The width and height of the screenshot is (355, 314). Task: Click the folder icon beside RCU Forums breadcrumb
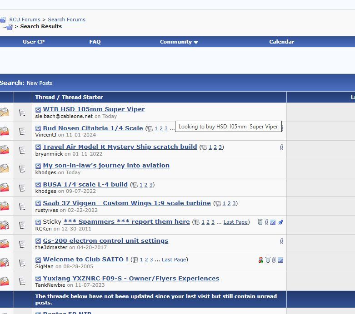click(x=3, y=20)
